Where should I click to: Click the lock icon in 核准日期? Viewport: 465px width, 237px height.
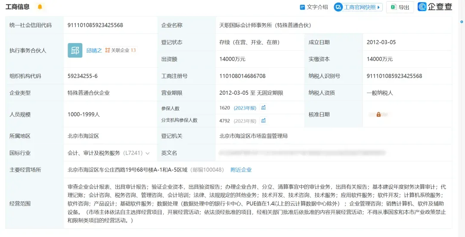(x=378, y=114)
